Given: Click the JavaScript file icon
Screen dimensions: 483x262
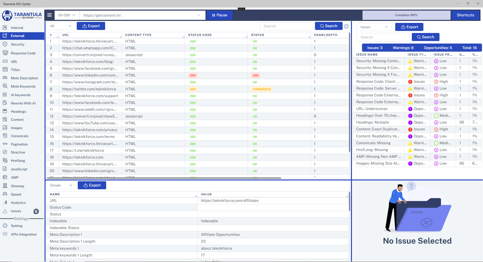Looking at the screenshot, I should 5,169.
